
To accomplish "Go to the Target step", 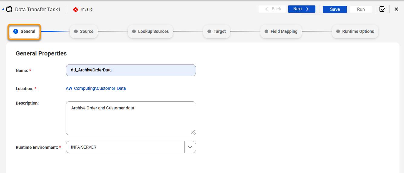I will (x=217, y=31).
